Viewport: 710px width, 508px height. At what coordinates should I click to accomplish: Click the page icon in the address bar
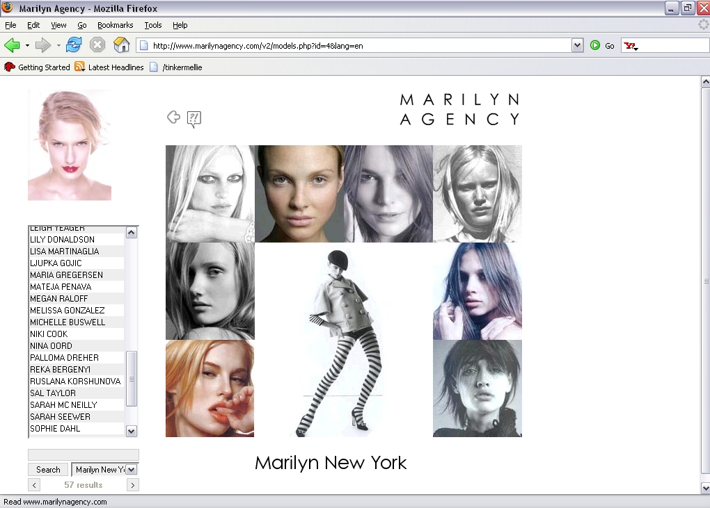(143, 46)
